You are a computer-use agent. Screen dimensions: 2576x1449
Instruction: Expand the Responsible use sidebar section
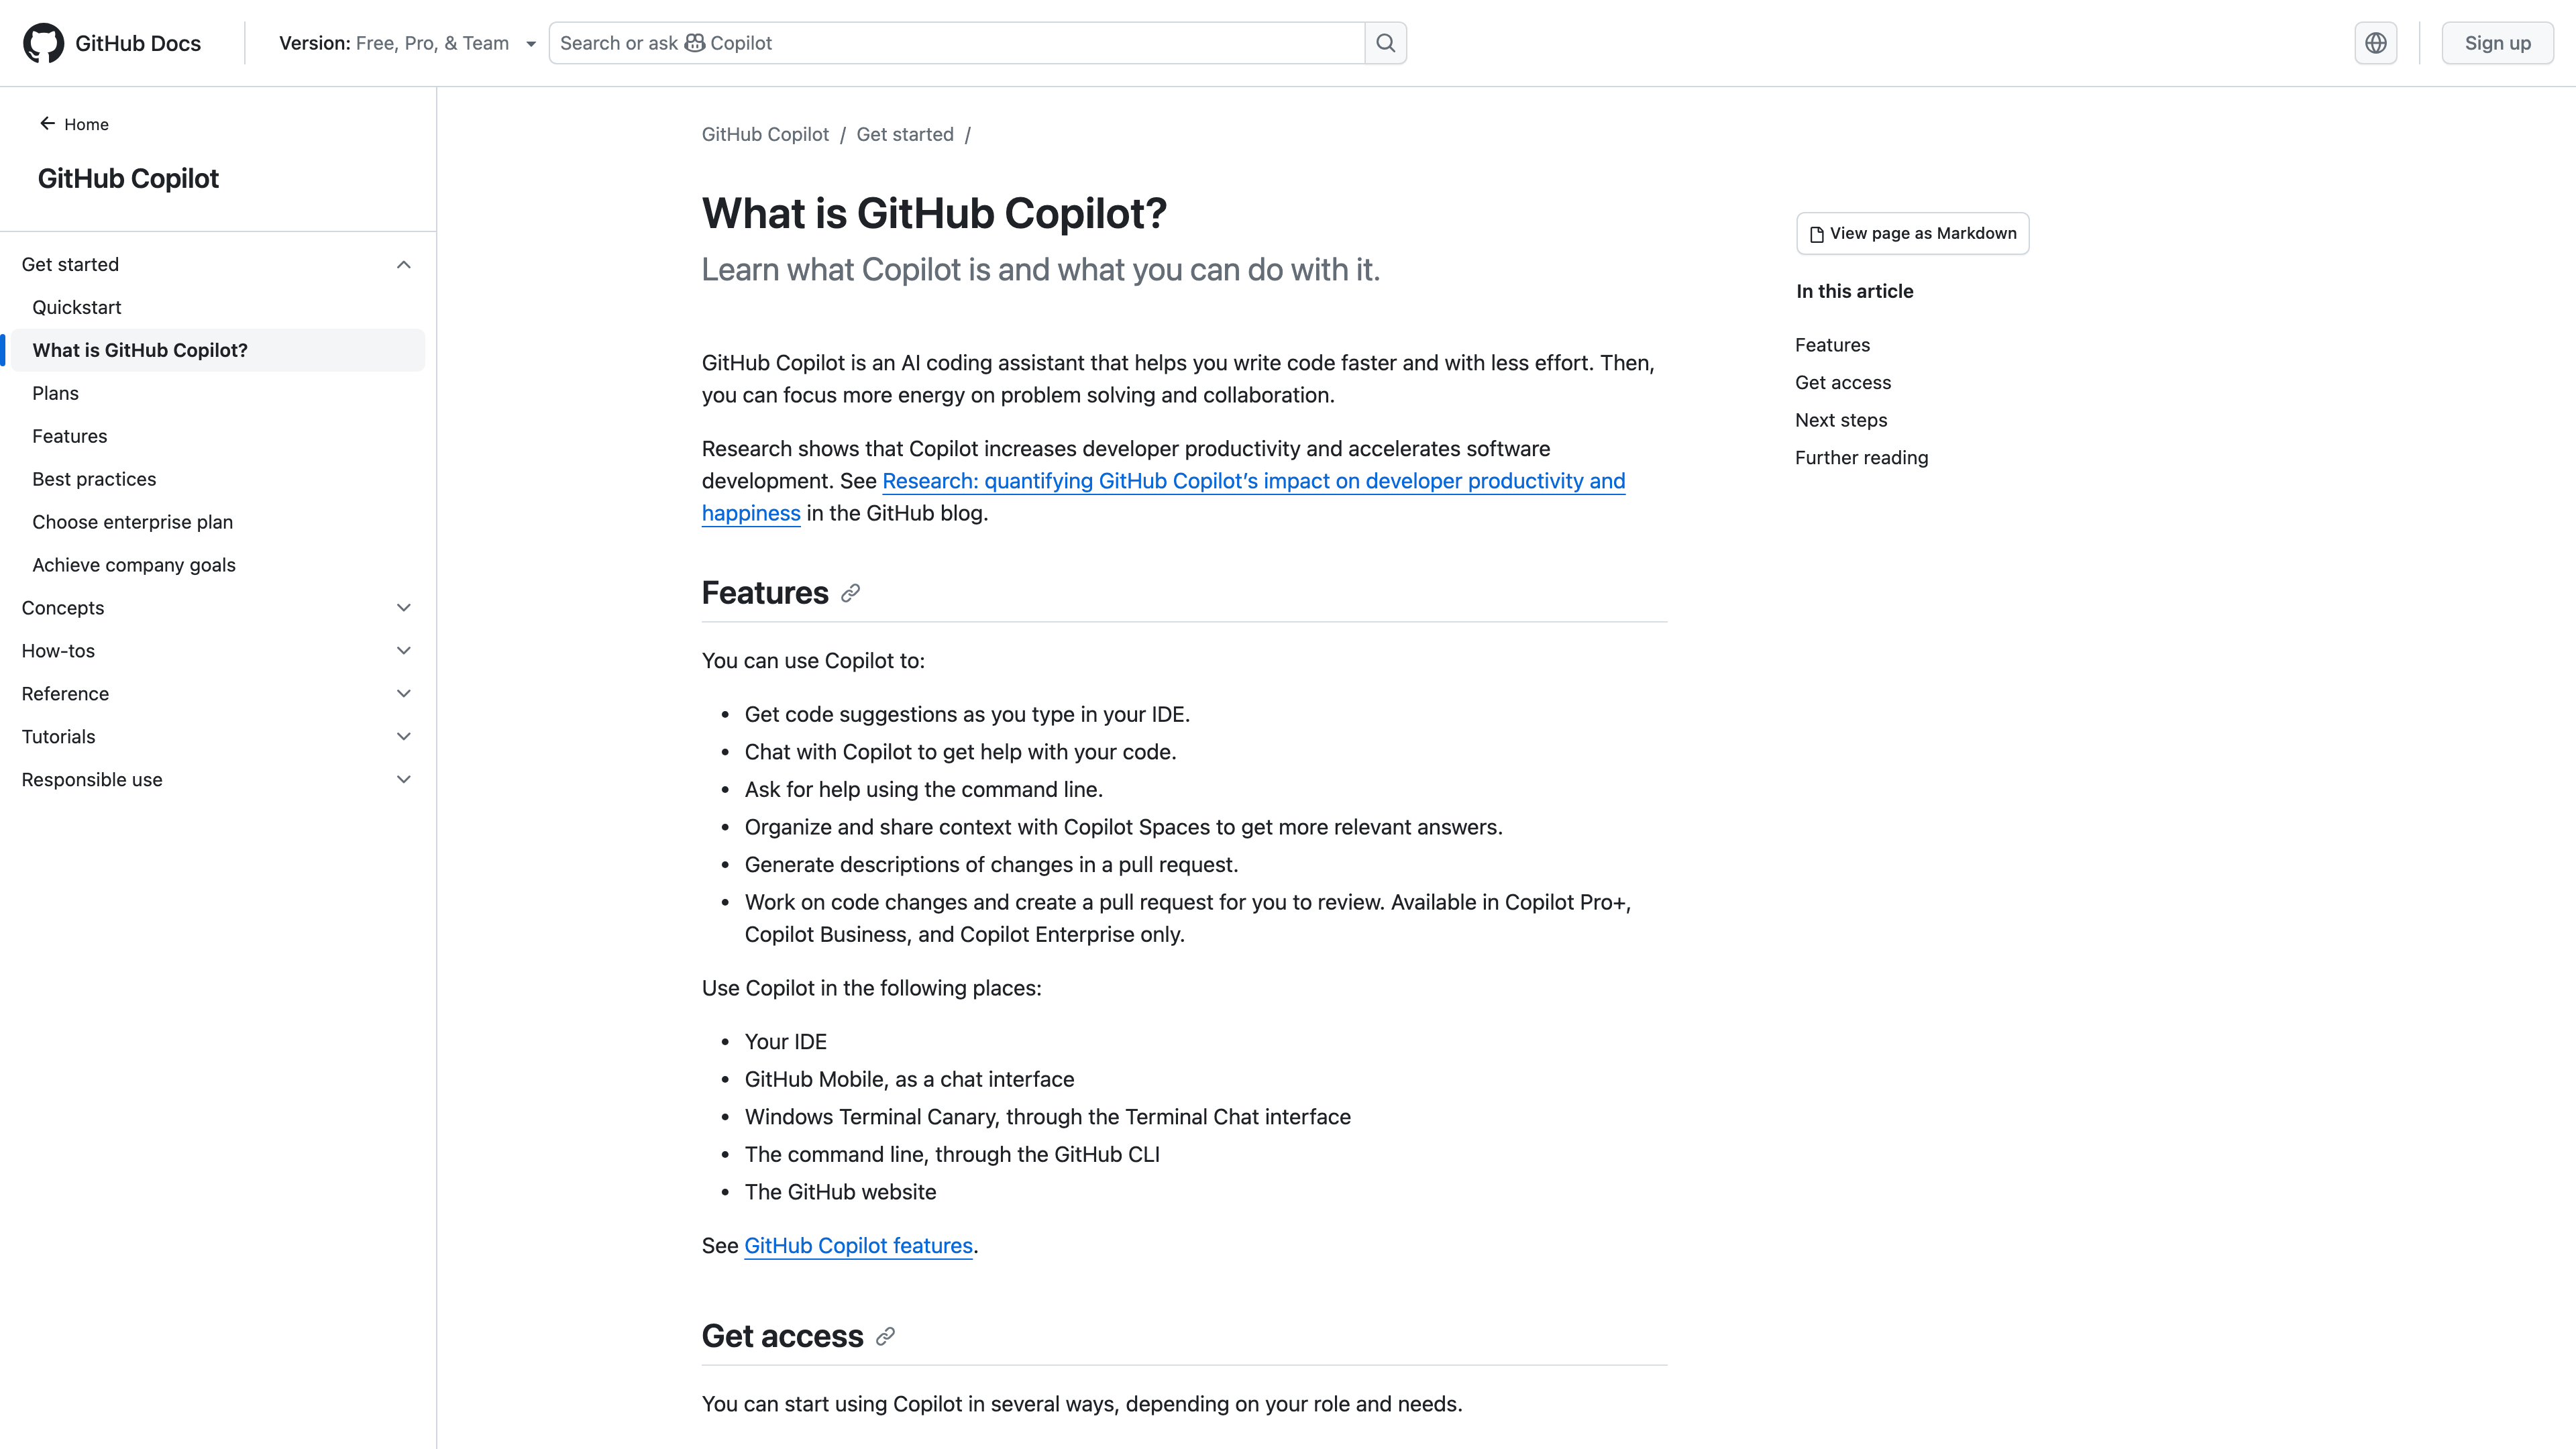[404, 780]
